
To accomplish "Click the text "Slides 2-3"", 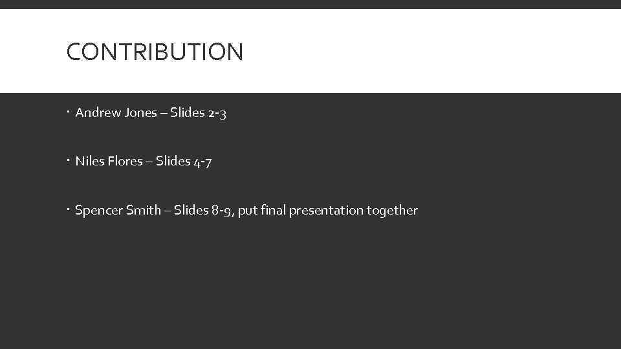I will [198, 114].
